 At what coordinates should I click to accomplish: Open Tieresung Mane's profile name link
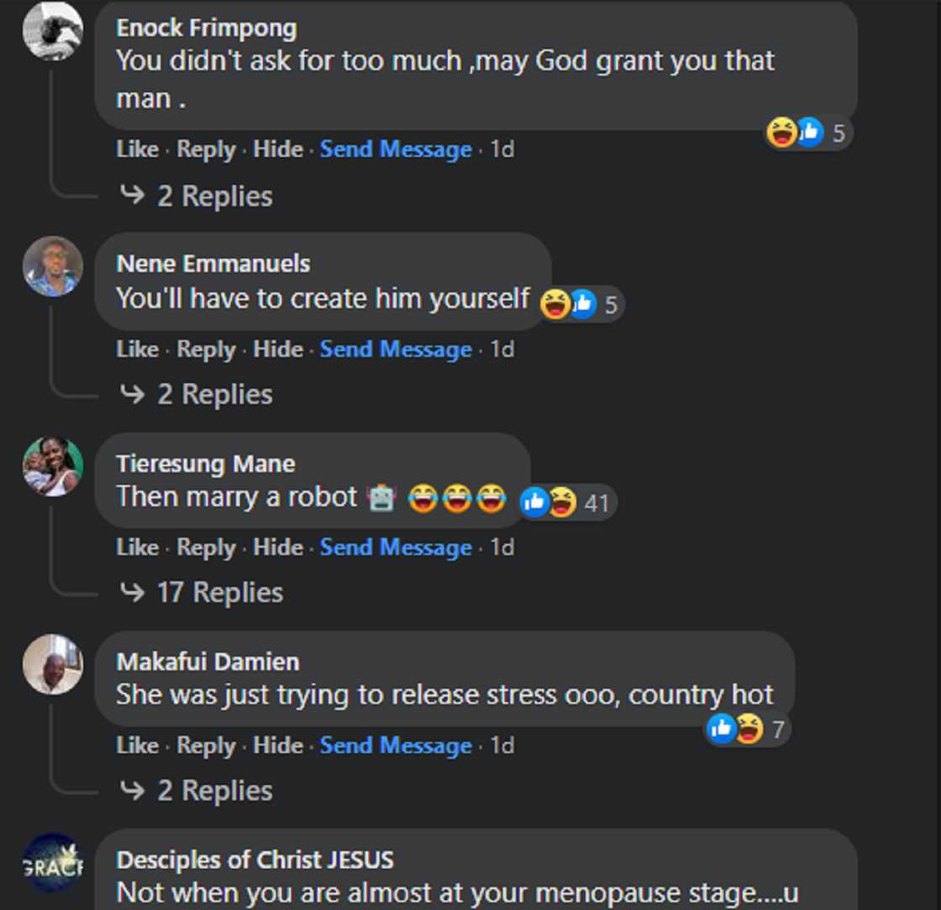click(x=206, y=464)
